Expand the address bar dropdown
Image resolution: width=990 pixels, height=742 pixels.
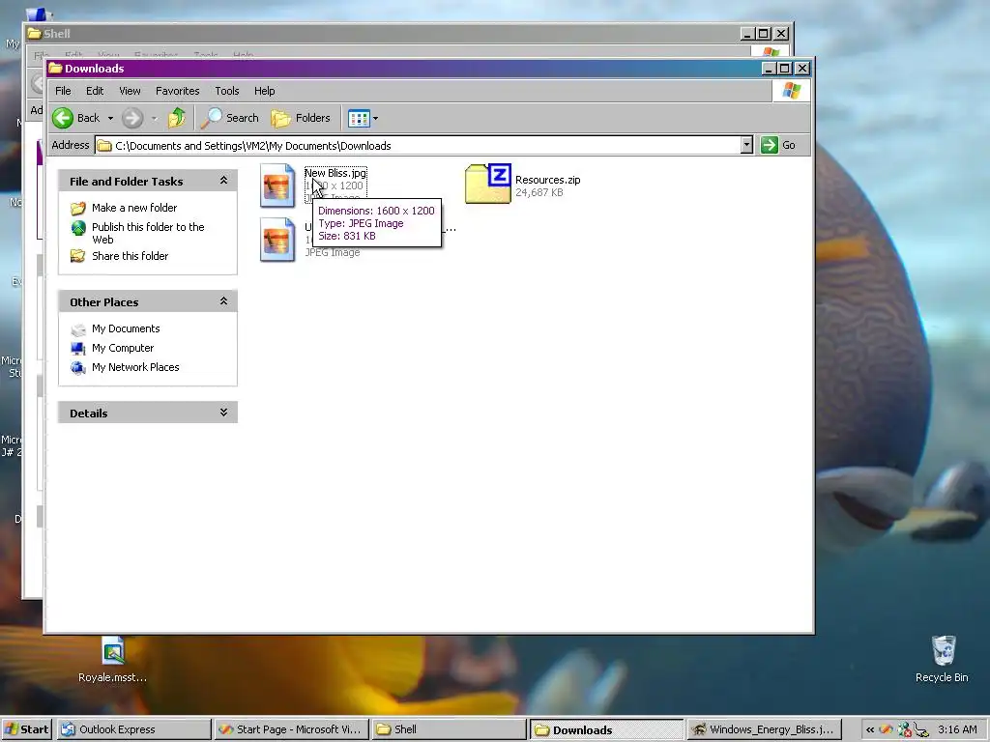click(x=747, y=145)
